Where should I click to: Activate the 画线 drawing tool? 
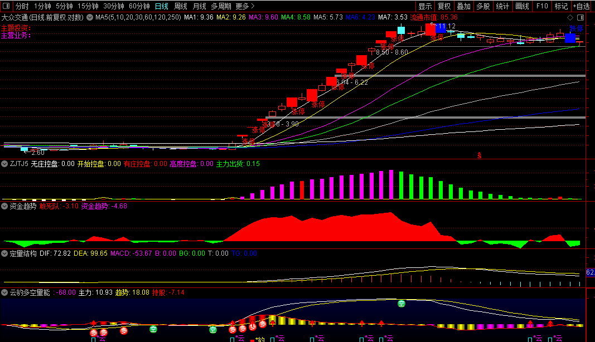click(x=522, y=6)
